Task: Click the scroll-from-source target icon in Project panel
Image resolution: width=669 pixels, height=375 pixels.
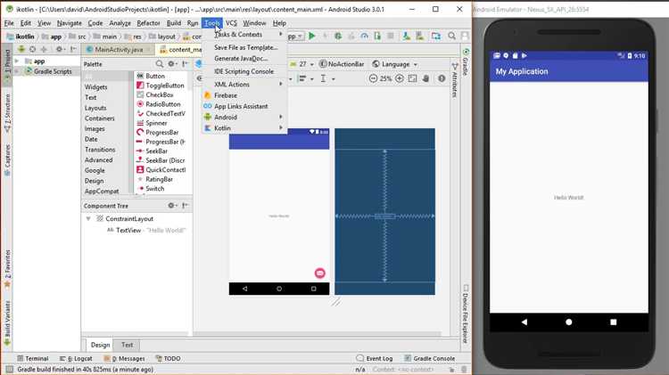Action: pos(32,49)
